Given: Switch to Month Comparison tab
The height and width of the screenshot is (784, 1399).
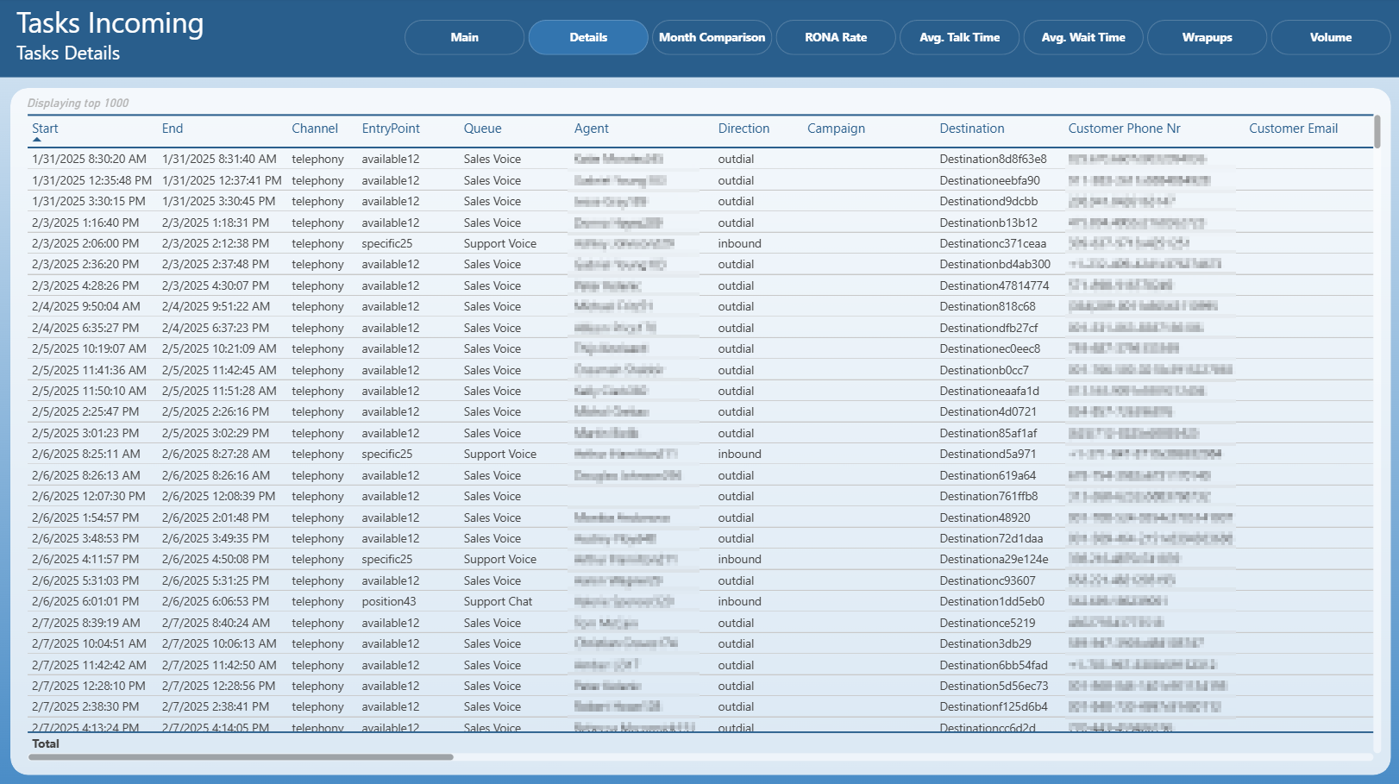Looking at the screenshot, I should click(712, 37).
